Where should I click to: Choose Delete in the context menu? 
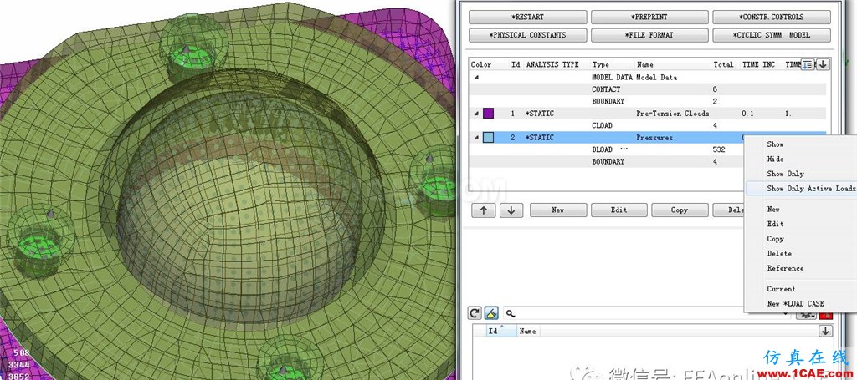coord(779,254)
